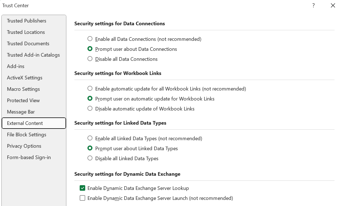This screenshot has width=337, height=206.
Task: Choose Prompt user on automatic update for Workbook Links
Action: click(90, 99)
